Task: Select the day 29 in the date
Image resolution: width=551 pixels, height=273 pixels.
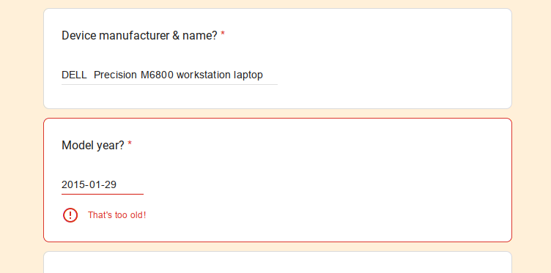Action: coord(111,184)
